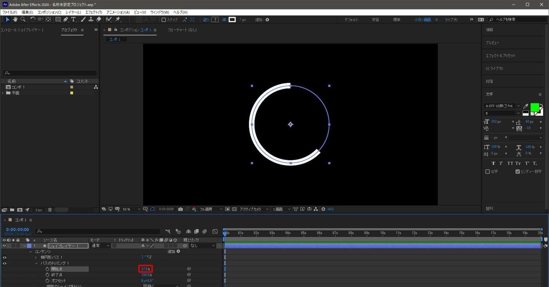This screenshot has height=287, width=549.
Task: Select the Pen tool
Action: click(x=66, y=19)
